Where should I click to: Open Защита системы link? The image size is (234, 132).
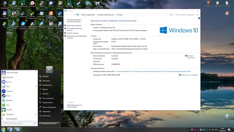tap(73, 33)
